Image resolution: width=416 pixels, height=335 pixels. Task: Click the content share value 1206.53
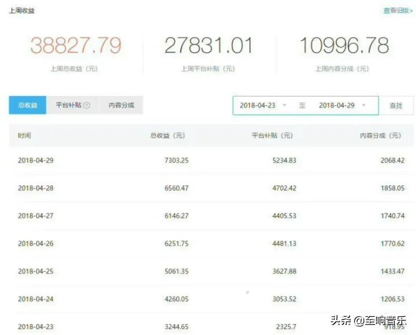coord(393,299)
